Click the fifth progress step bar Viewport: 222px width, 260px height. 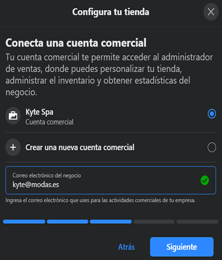pos(197,222)
